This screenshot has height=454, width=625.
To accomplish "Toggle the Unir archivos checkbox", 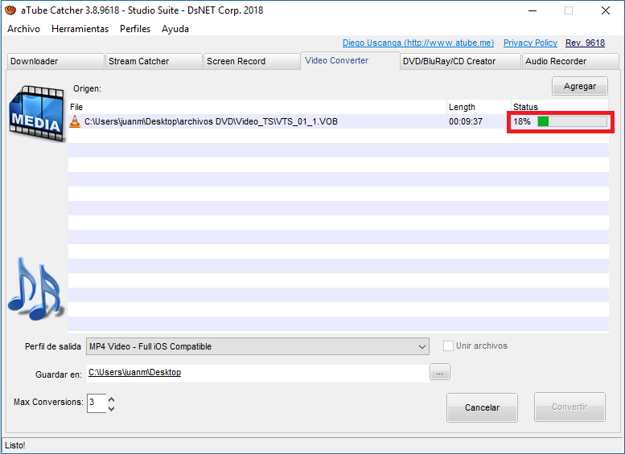I will coord(448,346).
